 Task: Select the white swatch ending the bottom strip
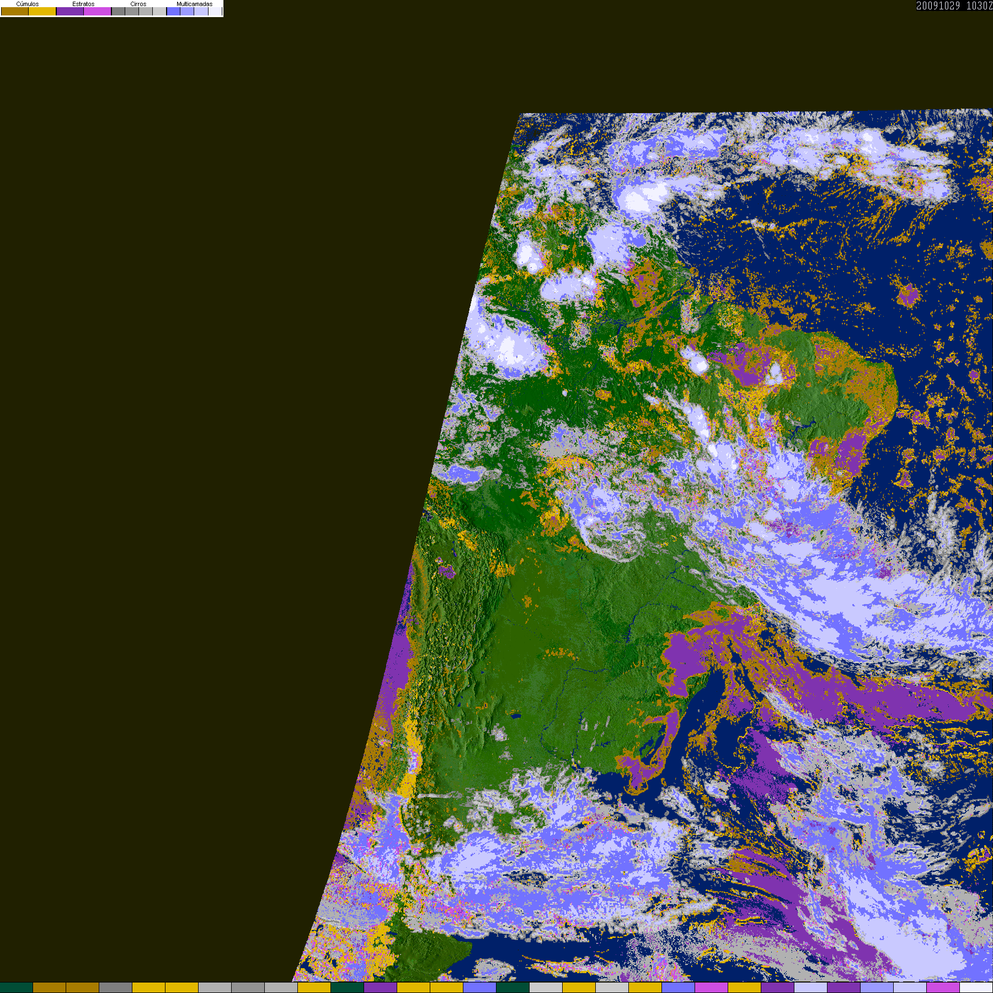coord(976,987)
